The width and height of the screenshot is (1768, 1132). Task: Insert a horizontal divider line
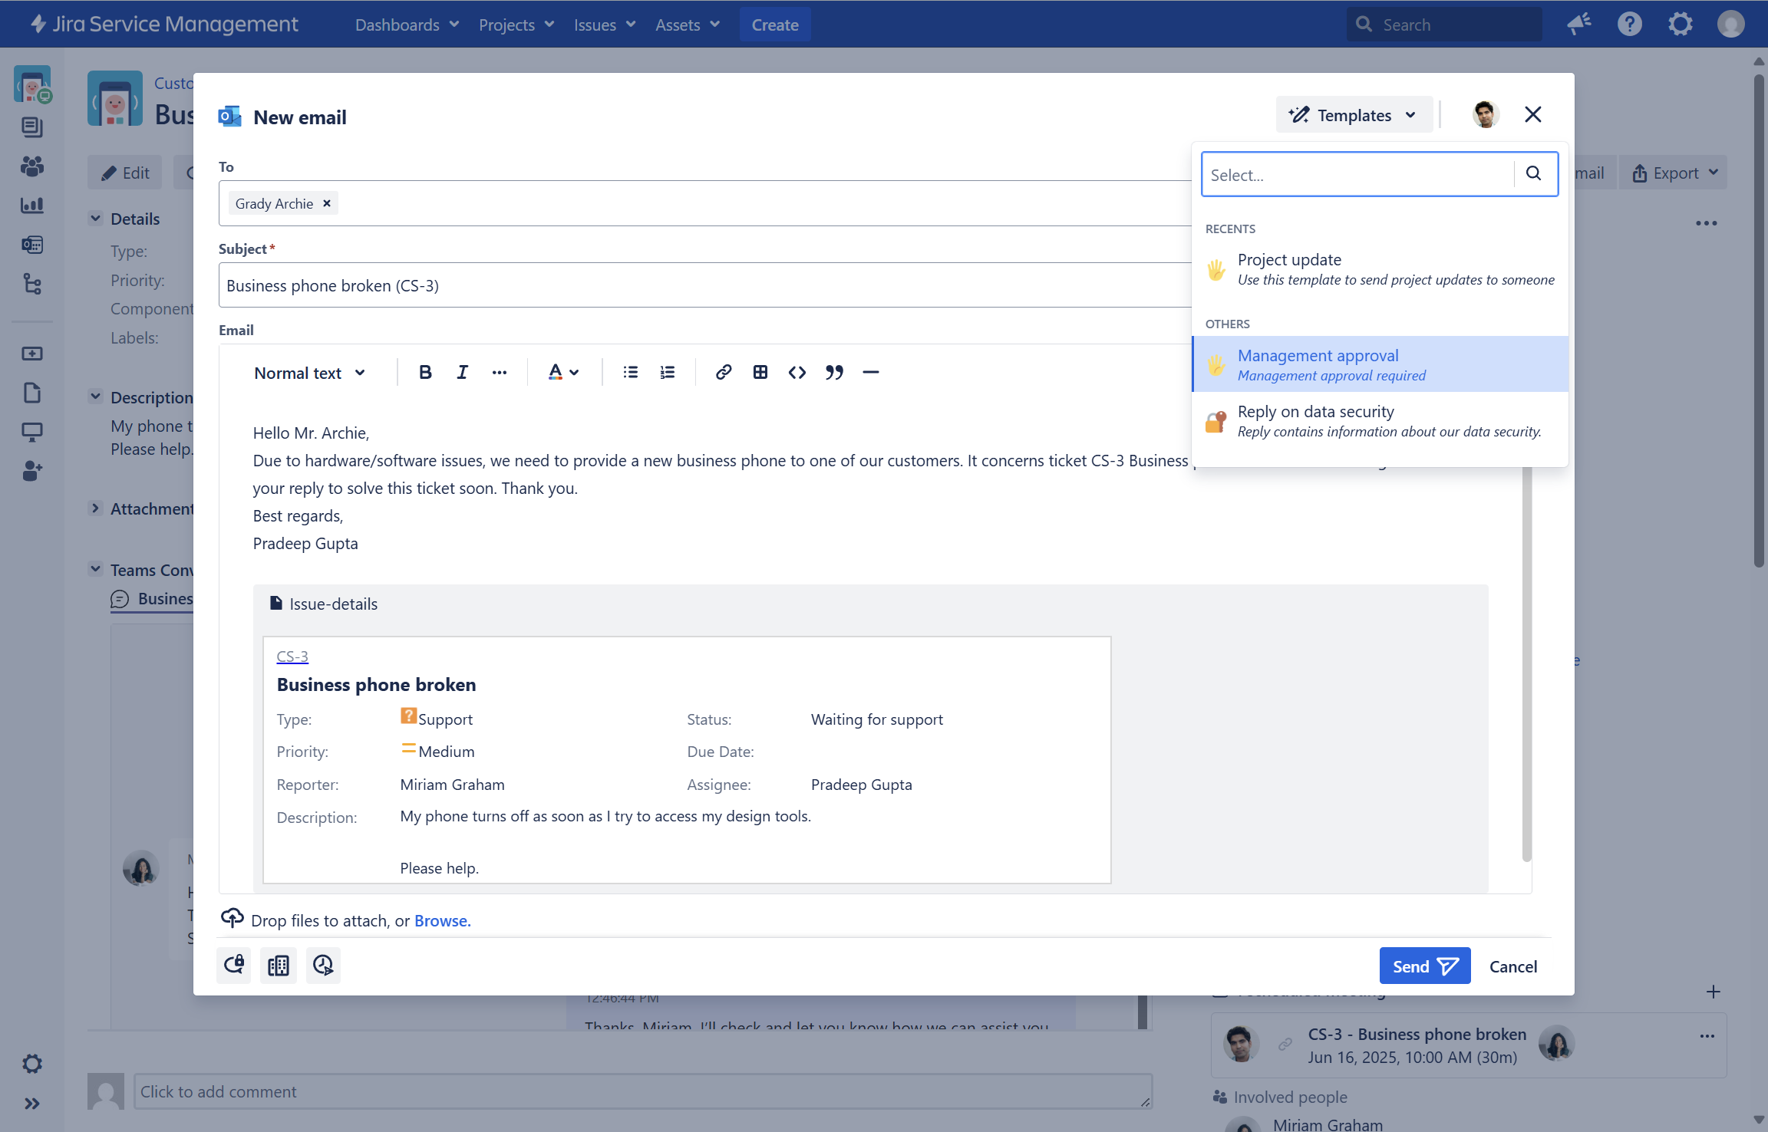pyautogui.click(x=870, y=373)
